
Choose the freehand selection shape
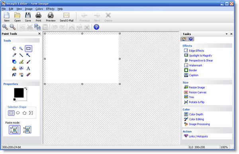pos(31,113)
